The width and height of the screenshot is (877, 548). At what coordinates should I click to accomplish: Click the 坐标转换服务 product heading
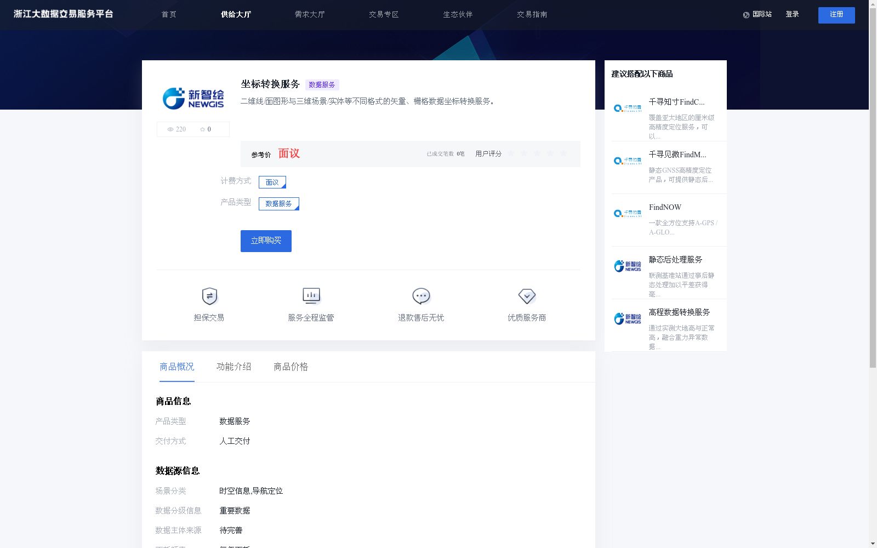tap(270, 84)
